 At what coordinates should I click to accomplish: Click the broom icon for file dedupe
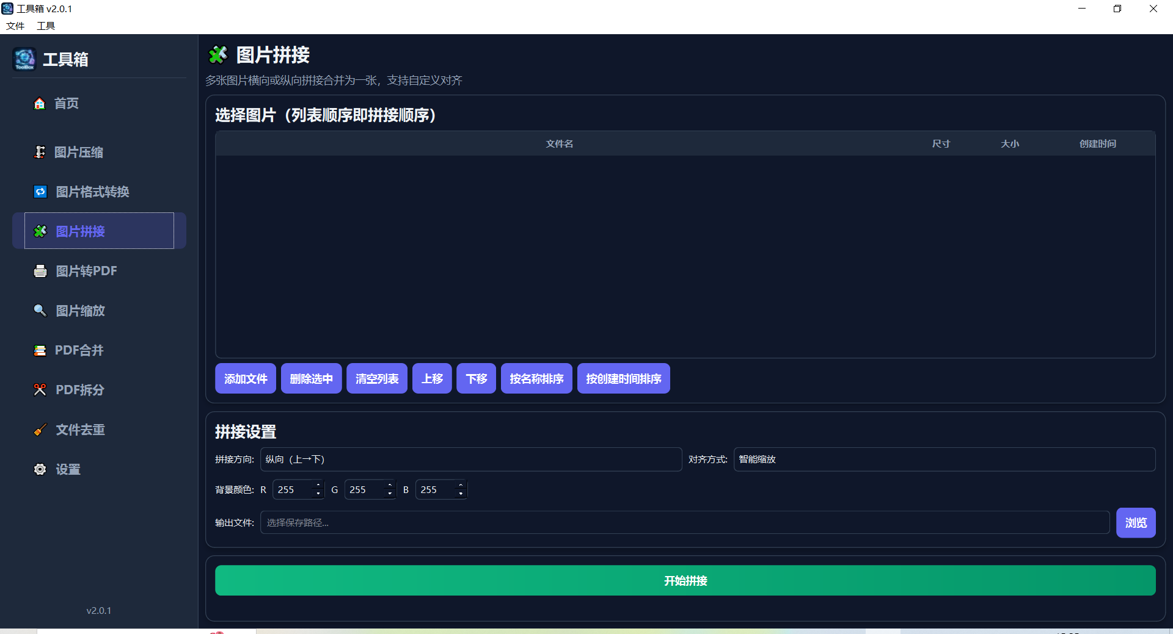coord(40,430)
